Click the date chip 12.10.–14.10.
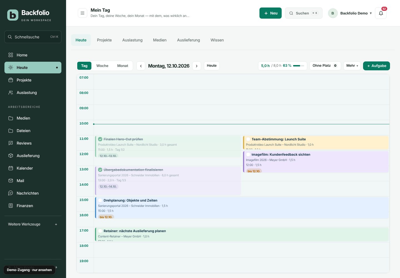 108,187
